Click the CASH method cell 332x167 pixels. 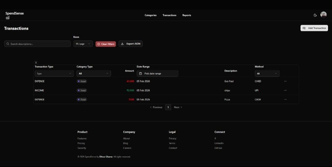tap(258, 99)
